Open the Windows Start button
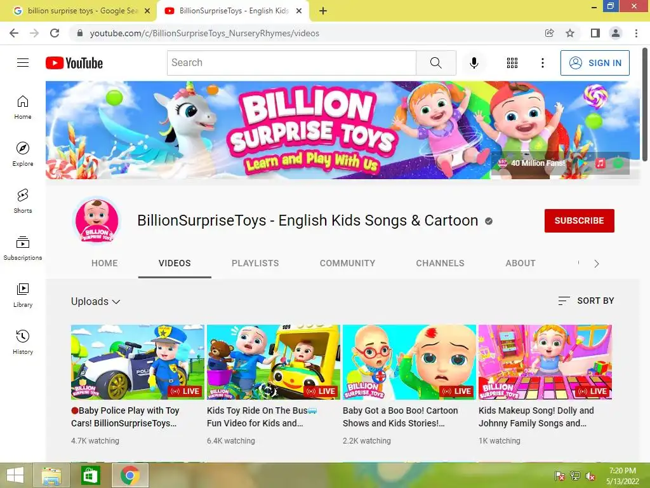 click(x=15, y=475)
